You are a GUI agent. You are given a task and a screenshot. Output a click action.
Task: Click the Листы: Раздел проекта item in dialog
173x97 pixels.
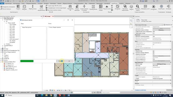coord(55,27)
